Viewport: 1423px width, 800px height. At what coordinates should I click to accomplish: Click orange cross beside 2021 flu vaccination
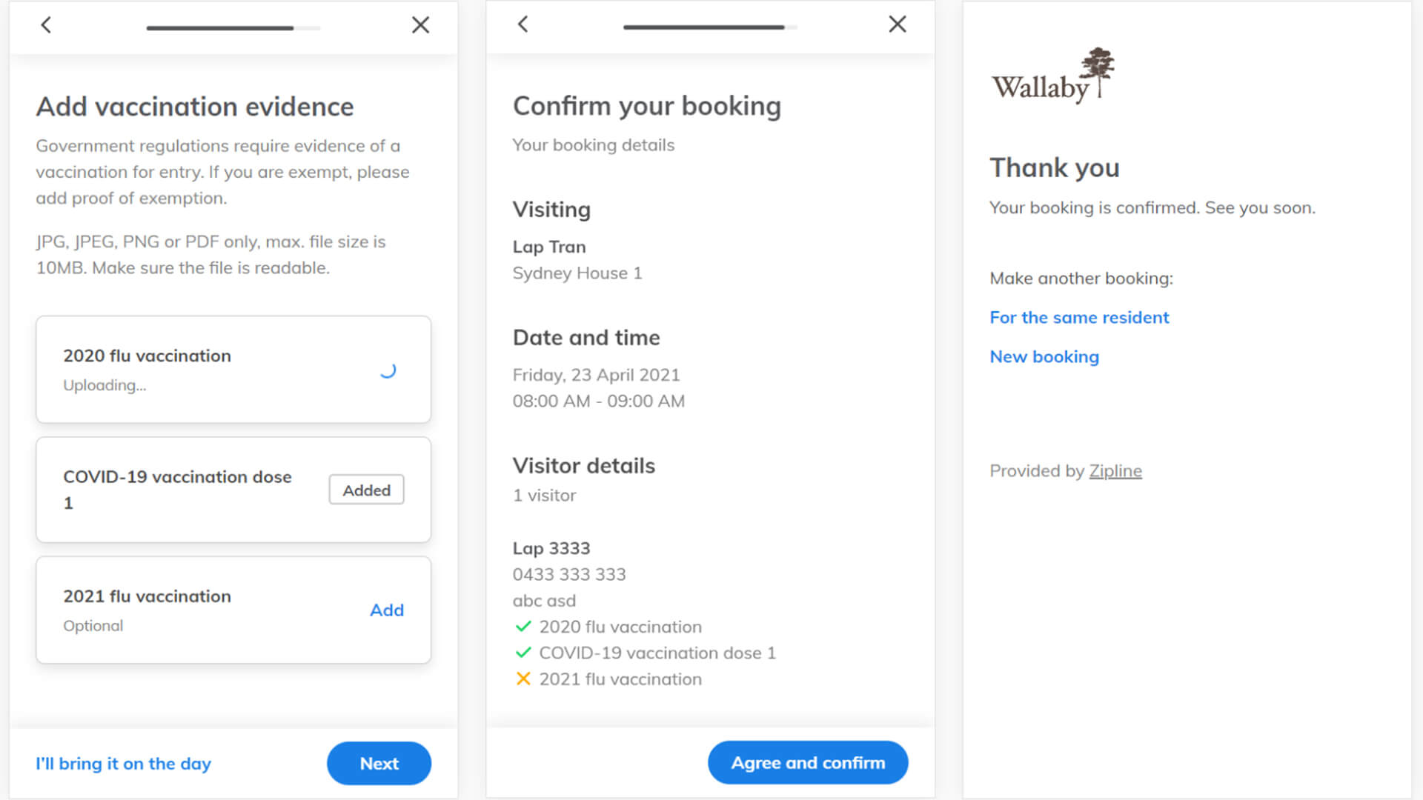tap(523, 679)
